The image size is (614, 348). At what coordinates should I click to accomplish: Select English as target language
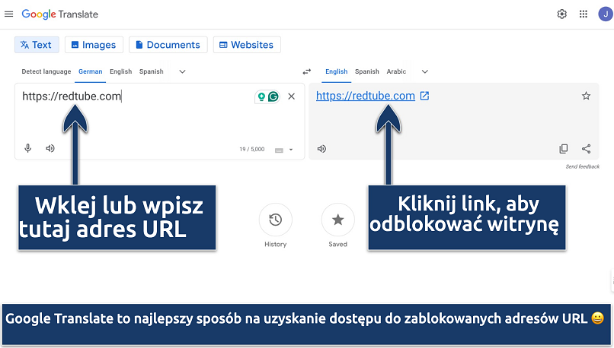[337, 71]
